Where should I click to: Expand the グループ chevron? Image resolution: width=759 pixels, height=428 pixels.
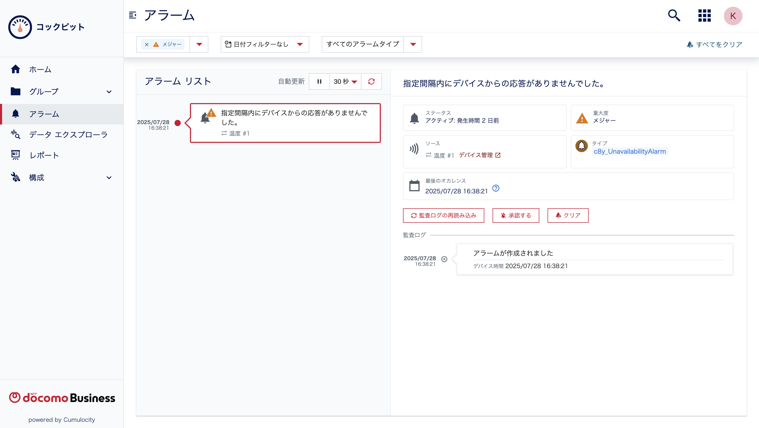point(109,92)
